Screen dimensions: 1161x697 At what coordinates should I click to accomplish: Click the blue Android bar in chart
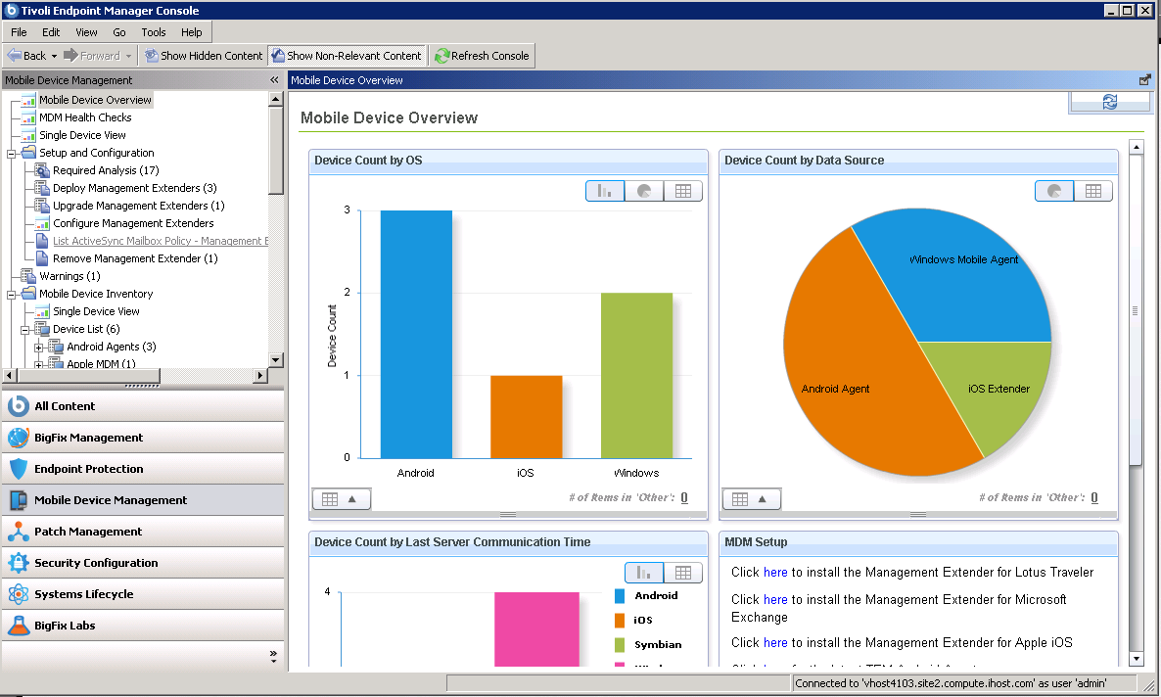point(416,334)
